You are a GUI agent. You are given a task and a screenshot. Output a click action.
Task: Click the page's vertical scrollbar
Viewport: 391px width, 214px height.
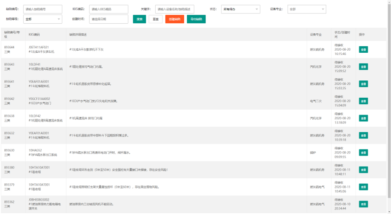[389, 108]
